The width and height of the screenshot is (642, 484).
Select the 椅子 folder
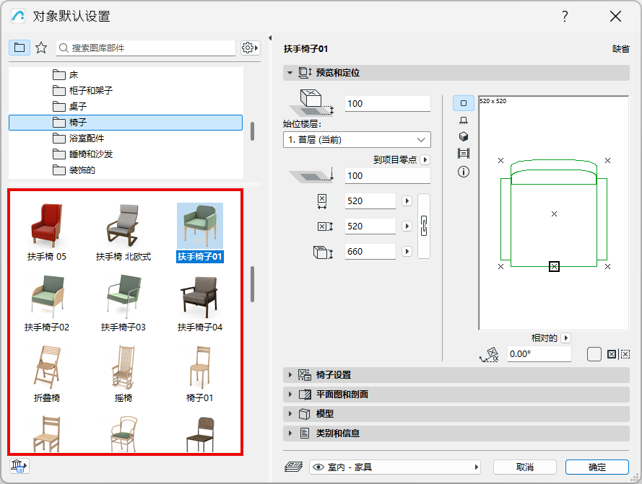click(x=126, y=123)
